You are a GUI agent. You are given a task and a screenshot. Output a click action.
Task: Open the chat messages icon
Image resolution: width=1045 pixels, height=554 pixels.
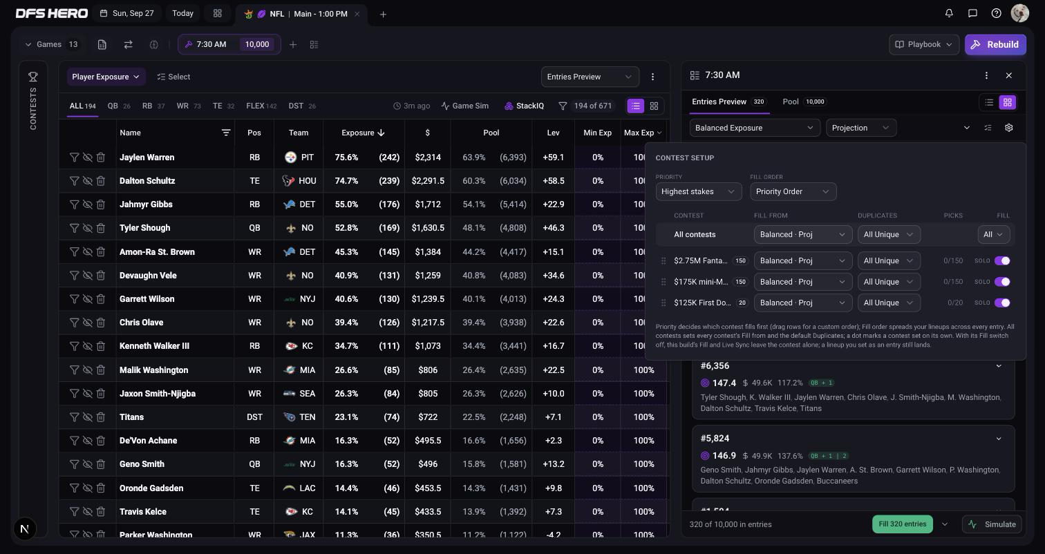pyautogui.click(x=972, y=13)
